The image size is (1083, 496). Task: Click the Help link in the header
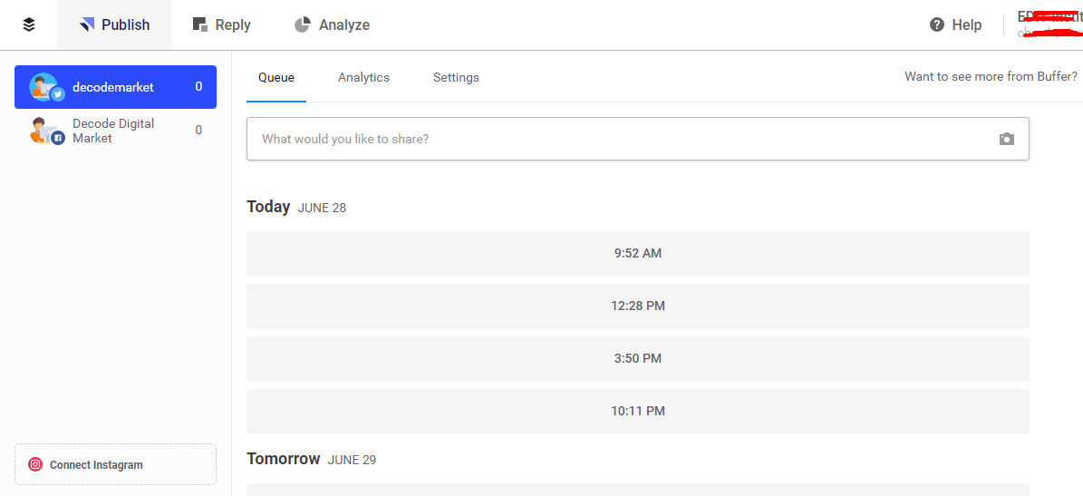click(955, 24)
